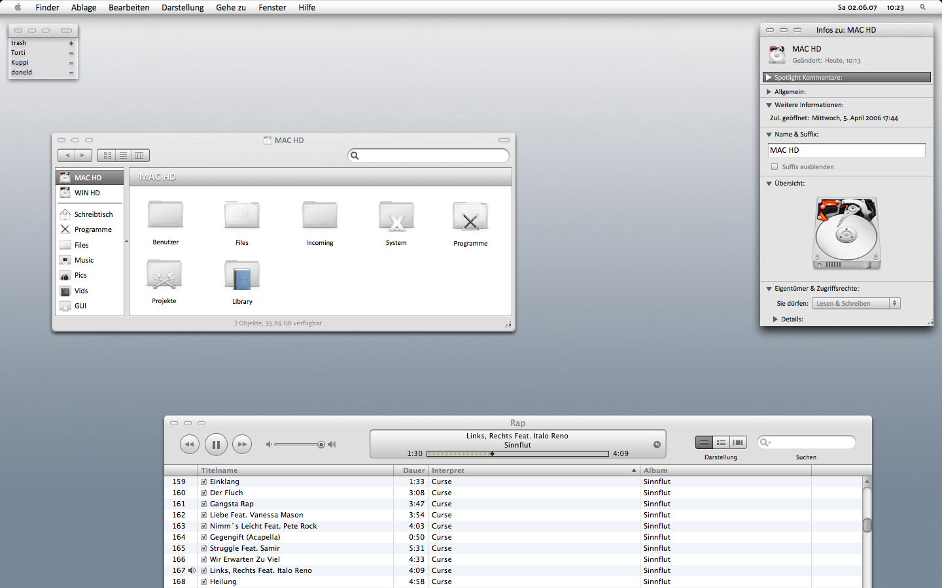Collapse Weitere Informationen section

tap(769, 105)
